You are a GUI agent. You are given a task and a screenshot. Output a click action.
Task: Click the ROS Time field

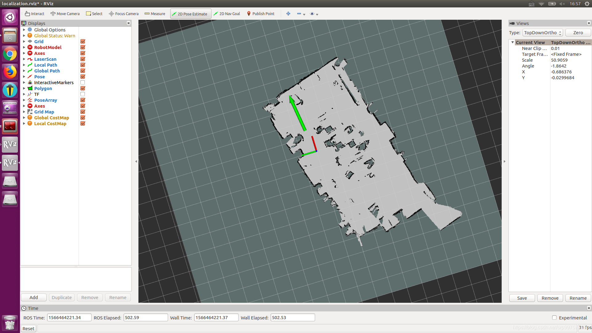pos(69,318)
